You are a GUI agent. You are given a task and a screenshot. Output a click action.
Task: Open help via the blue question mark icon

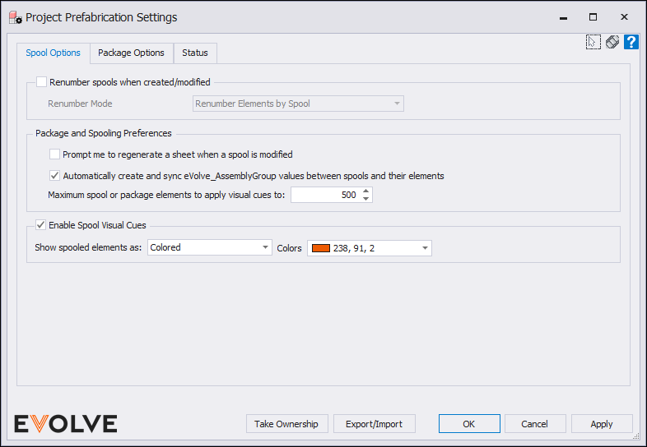click(631, 42)
